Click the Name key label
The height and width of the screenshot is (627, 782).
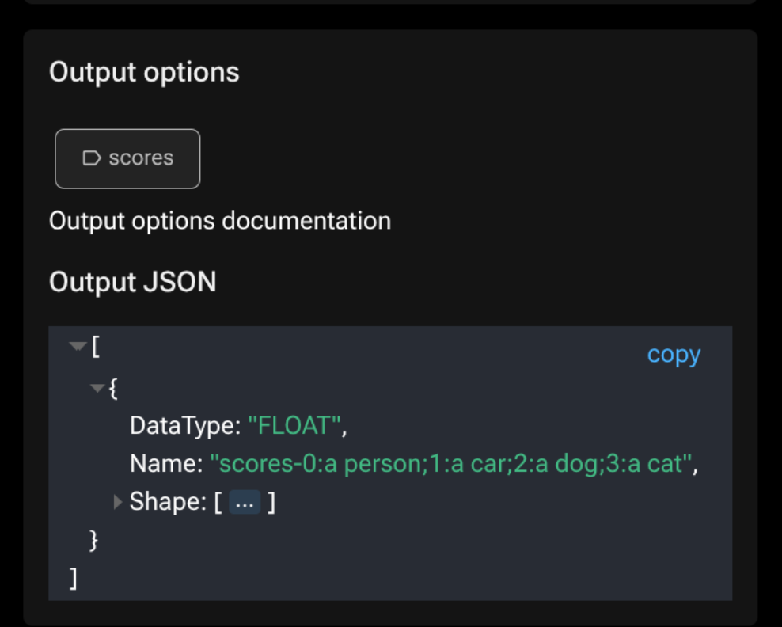point(166,463)
